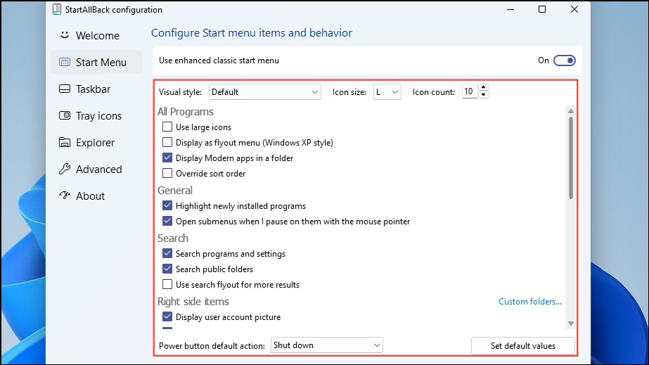Increase icon count with up arrow

484,87
